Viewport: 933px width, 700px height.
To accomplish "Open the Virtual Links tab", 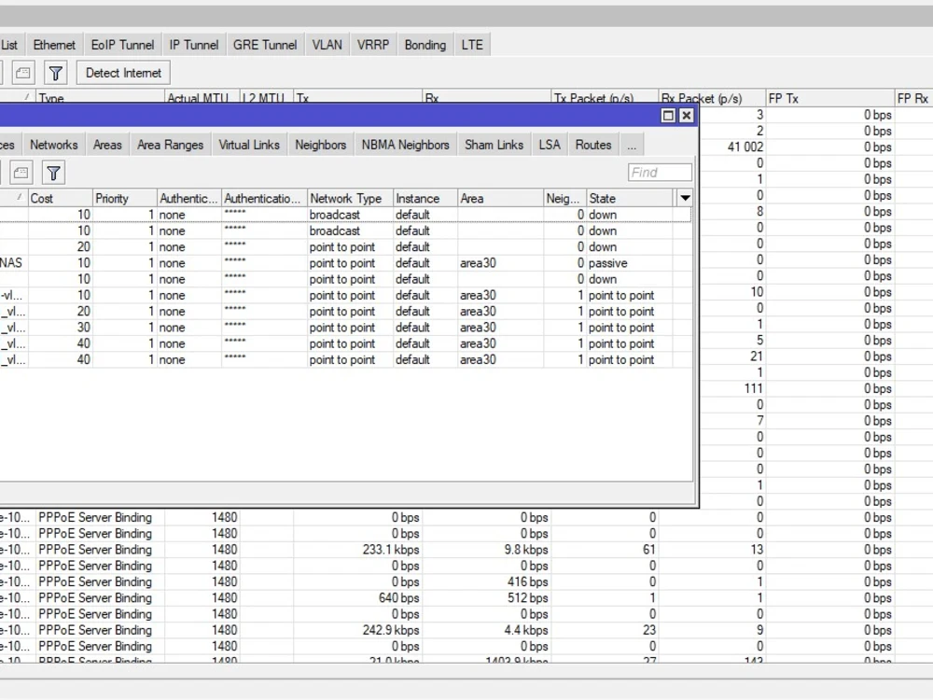I will click(x=249, y=144).
